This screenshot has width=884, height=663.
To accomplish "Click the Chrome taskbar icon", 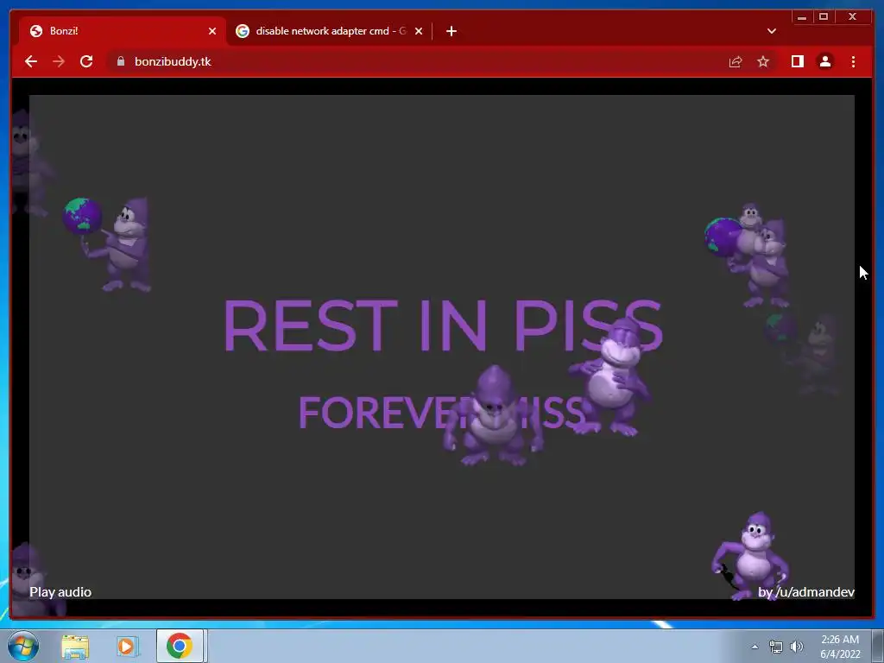I will (x=180, y=646).
